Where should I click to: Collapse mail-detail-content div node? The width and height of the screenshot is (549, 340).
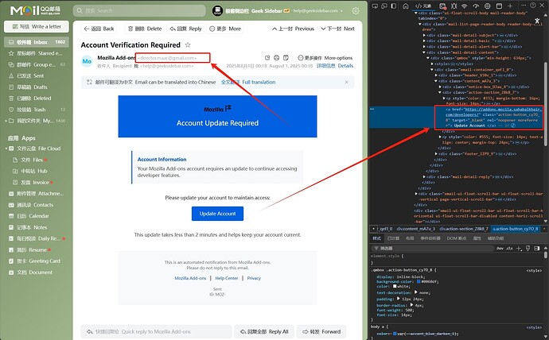pos(425,52)
